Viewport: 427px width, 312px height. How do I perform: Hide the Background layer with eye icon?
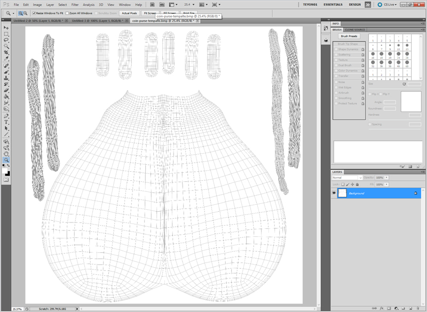[334, 193]
